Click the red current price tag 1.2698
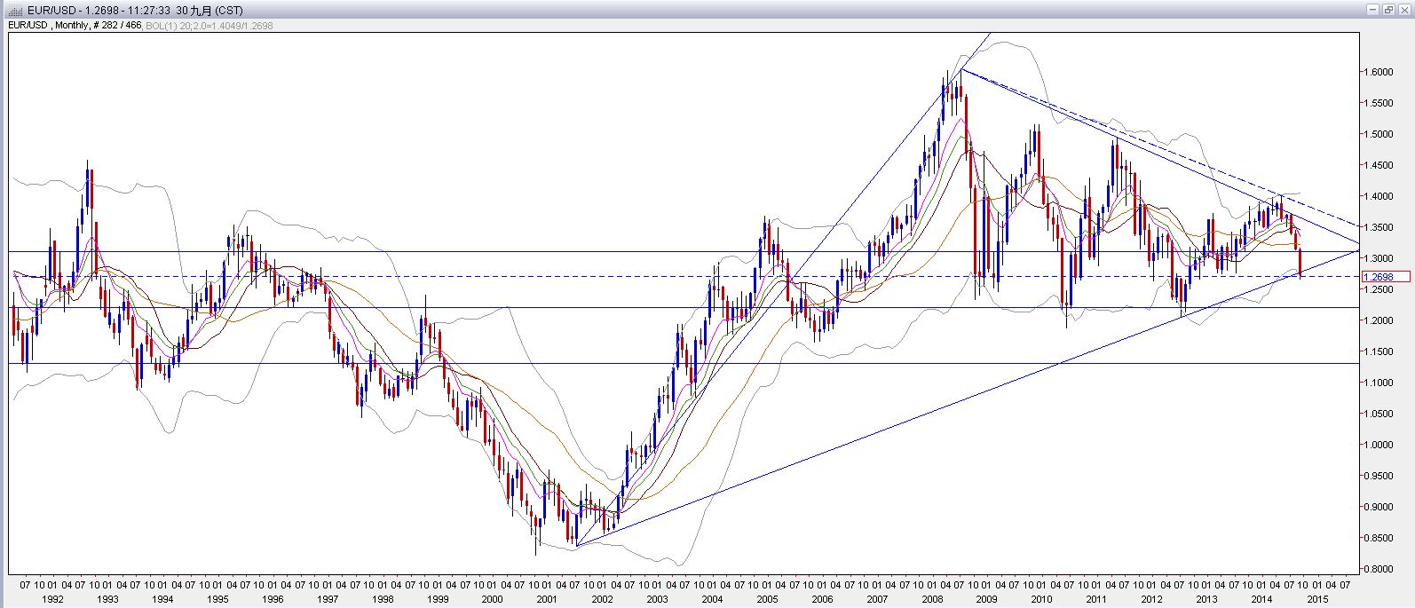This screenshot has height=608, width=1415. pyautogui.click(x=1385, y=277)
